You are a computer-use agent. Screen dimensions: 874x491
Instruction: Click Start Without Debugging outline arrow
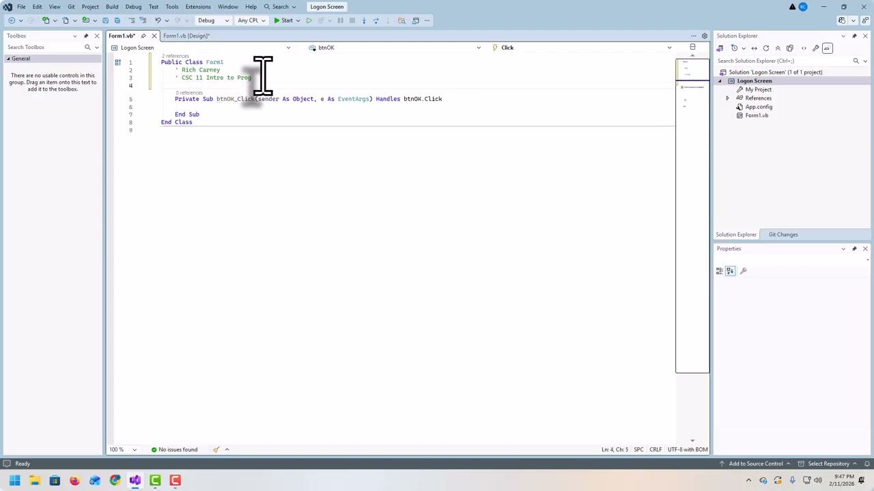pyautogui.click(x=309, y=20)
